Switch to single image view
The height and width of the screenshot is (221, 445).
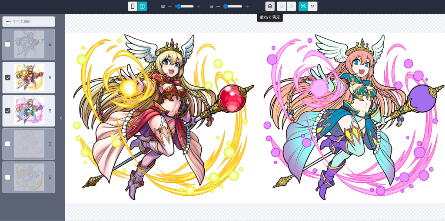(133, 6)
